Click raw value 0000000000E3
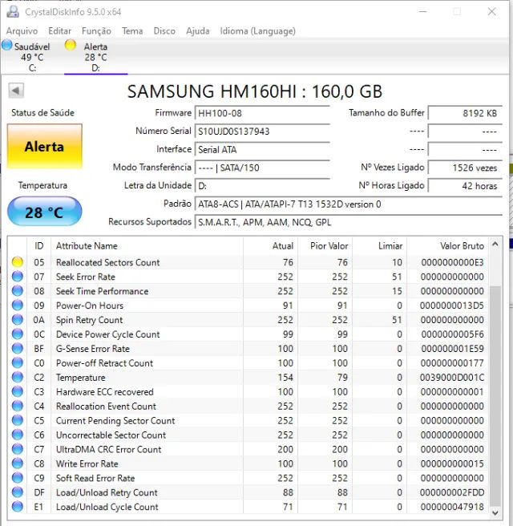Image resolution: width=513 pixels, height=526 pixels. click(452, 262)
